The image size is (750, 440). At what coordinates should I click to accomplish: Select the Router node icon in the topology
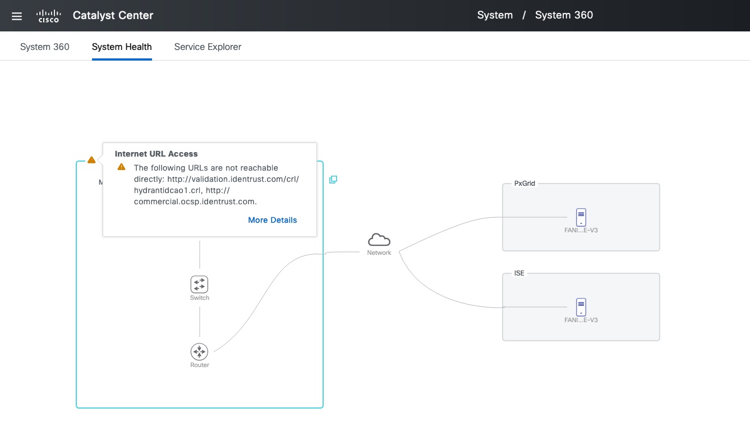click(x=199, y=352)
